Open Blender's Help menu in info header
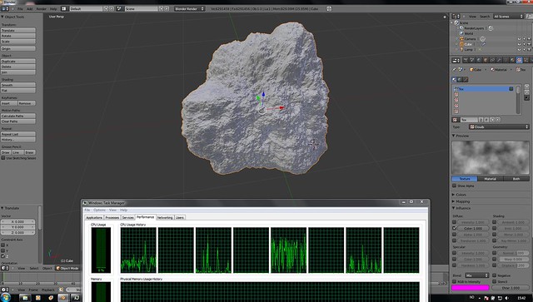The height and width of the screenshot is (302, 533). (53, 9)
